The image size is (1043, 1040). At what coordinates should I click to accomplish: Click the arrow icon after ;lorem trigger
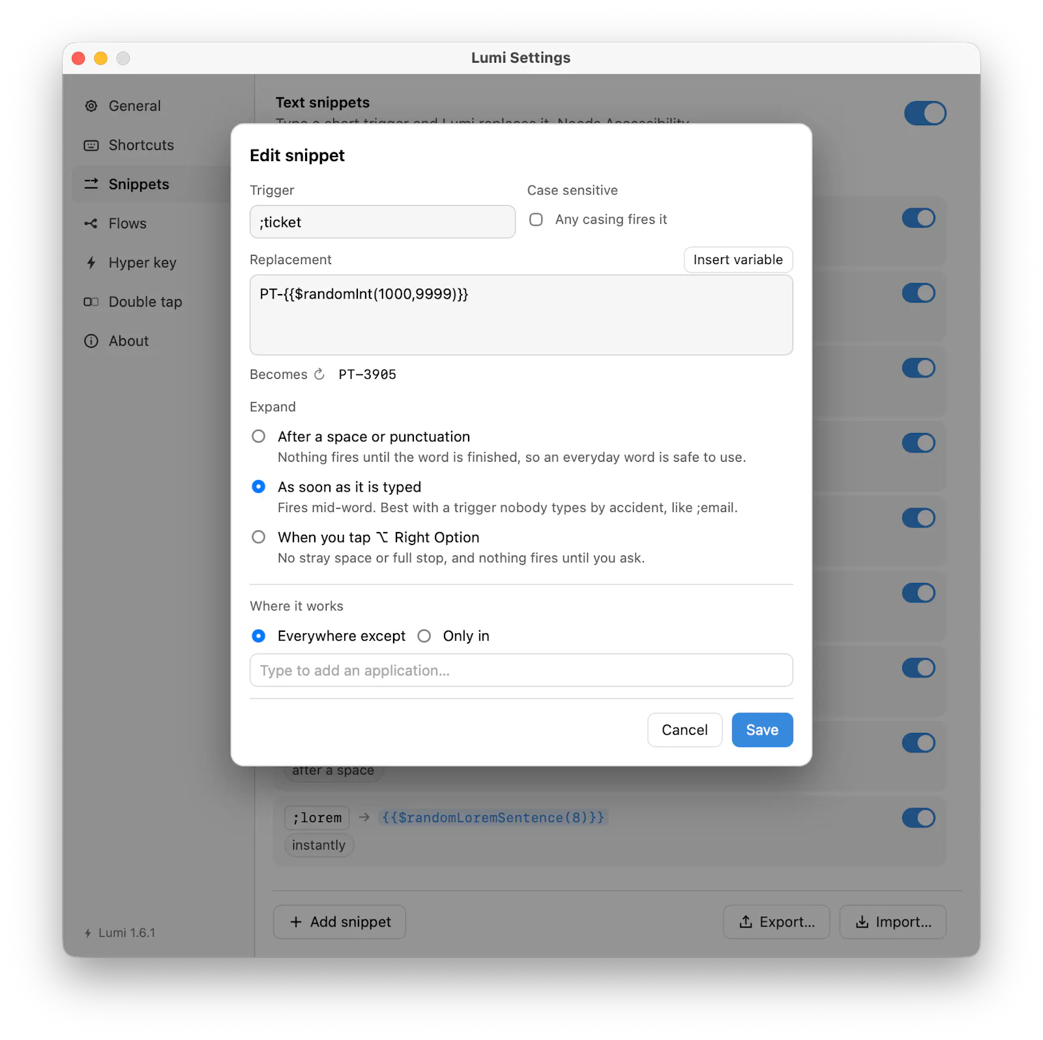364,816
